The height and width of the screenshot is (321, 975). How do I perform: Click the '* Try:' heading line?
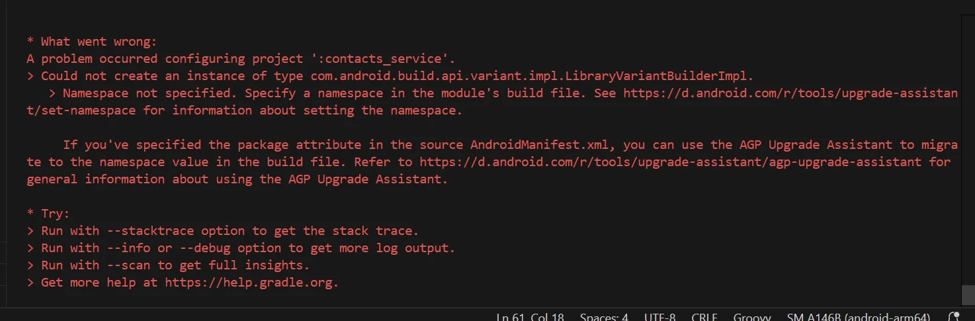(x=48, y=214)
